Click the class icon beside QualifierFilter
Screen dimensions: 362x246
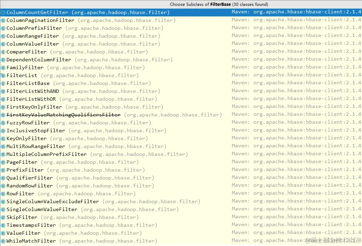coord(3,178)
